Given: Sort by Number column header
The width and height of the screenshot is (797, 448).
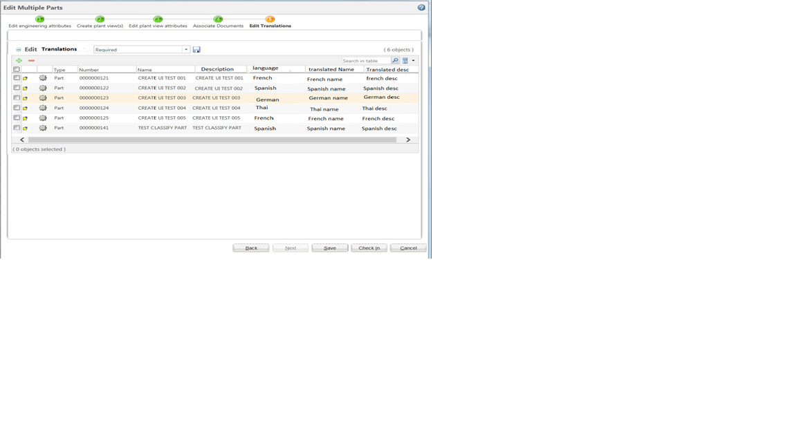Looking at the screenshot, I should click(x=89, y=70).
